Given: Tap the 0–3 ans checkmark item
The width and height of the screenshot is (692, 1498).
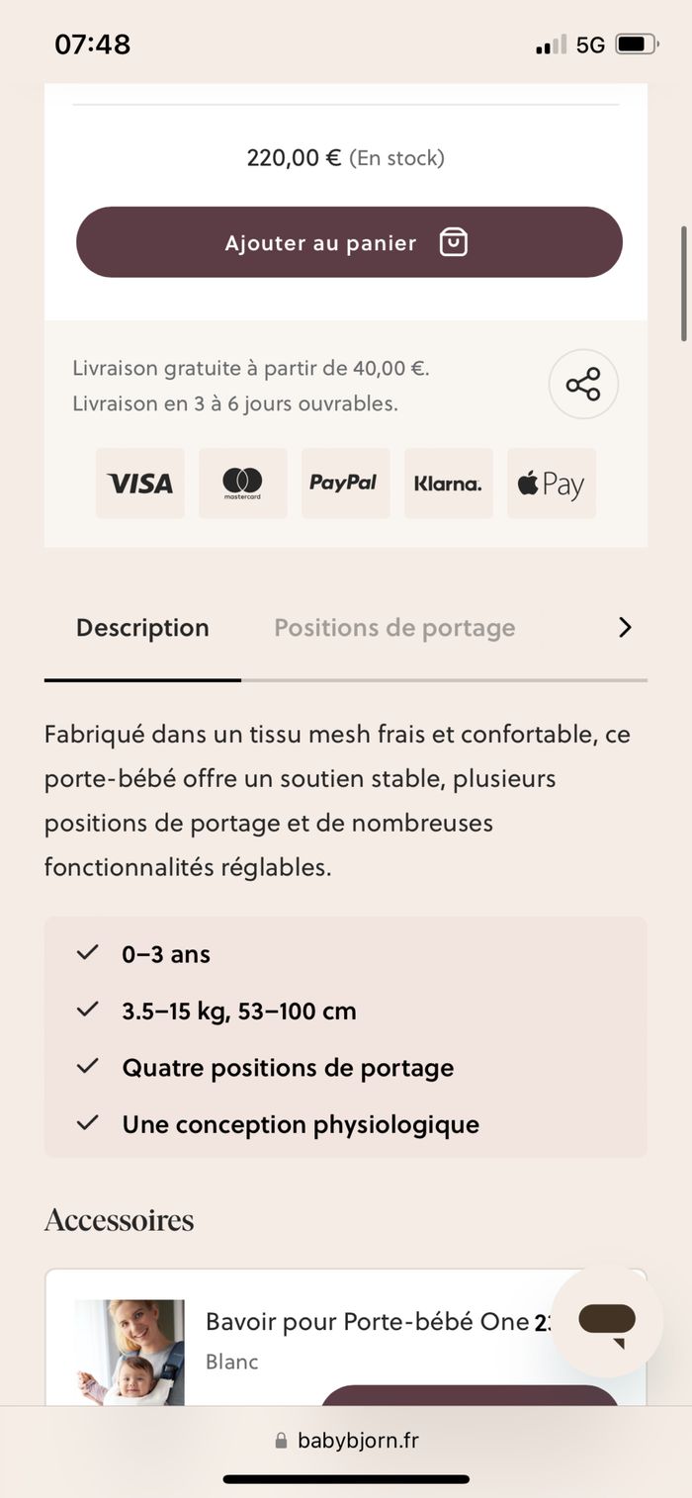Looking at the screenshot, I should (x=165, y=954).
